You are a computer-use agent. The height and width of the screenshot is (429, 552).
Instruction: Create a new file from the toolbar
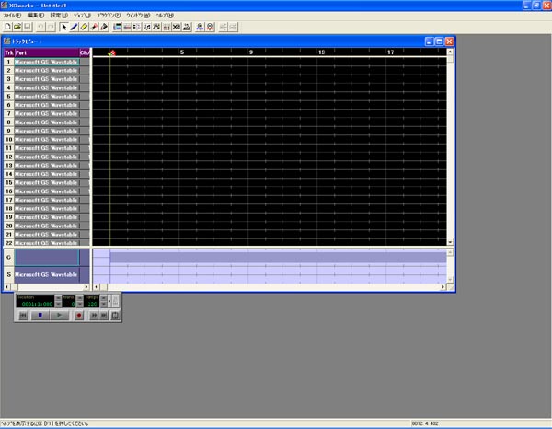point(7,27)
